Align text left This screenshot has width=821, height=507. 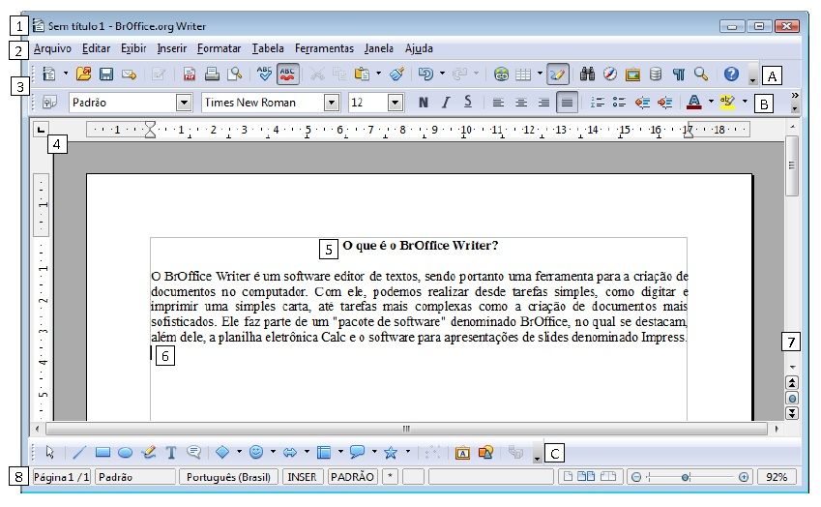(x=498, y=103)
